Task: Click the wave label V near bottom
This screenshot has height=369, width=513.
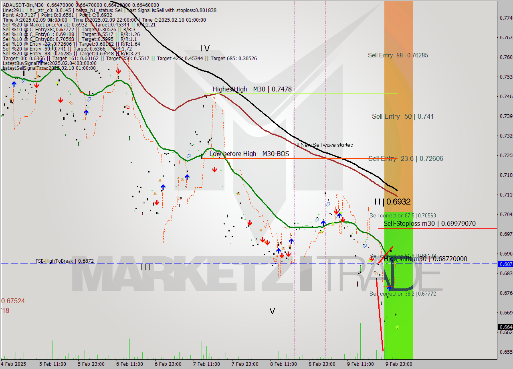Action: coord(272,311)
